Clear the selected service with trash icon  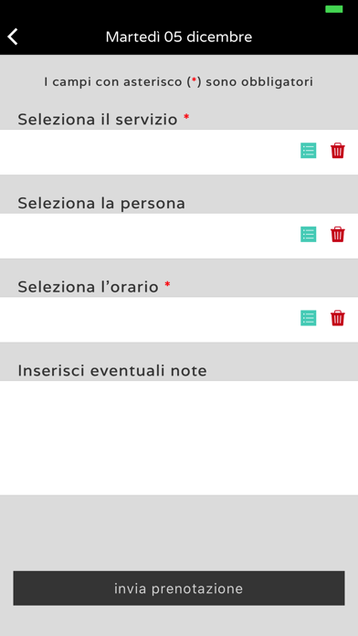click(x=338, y=151)
